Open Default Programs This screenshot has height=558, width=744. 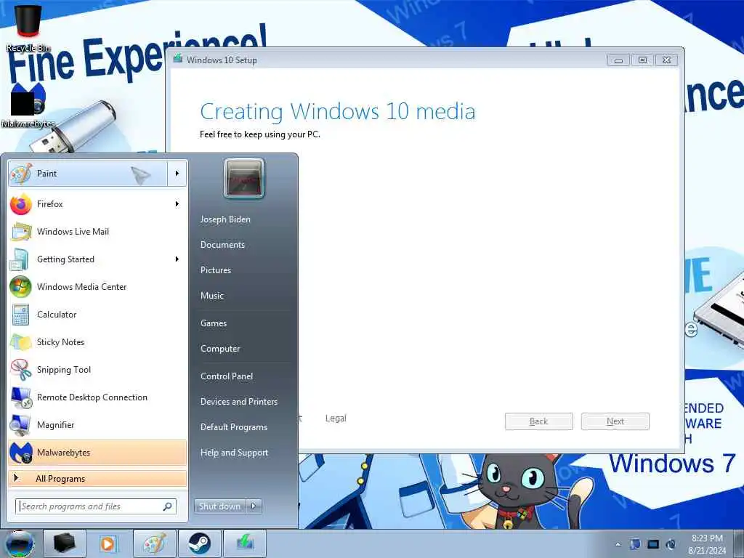pos(234,427)
